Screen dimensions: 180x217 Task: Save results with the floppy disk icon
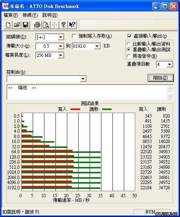[x=25, y=25]
